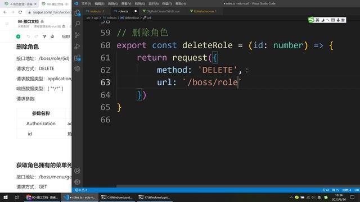Open the first C:\Windows terminal taskbar item

pyautogui.click(x=118, y=197)
